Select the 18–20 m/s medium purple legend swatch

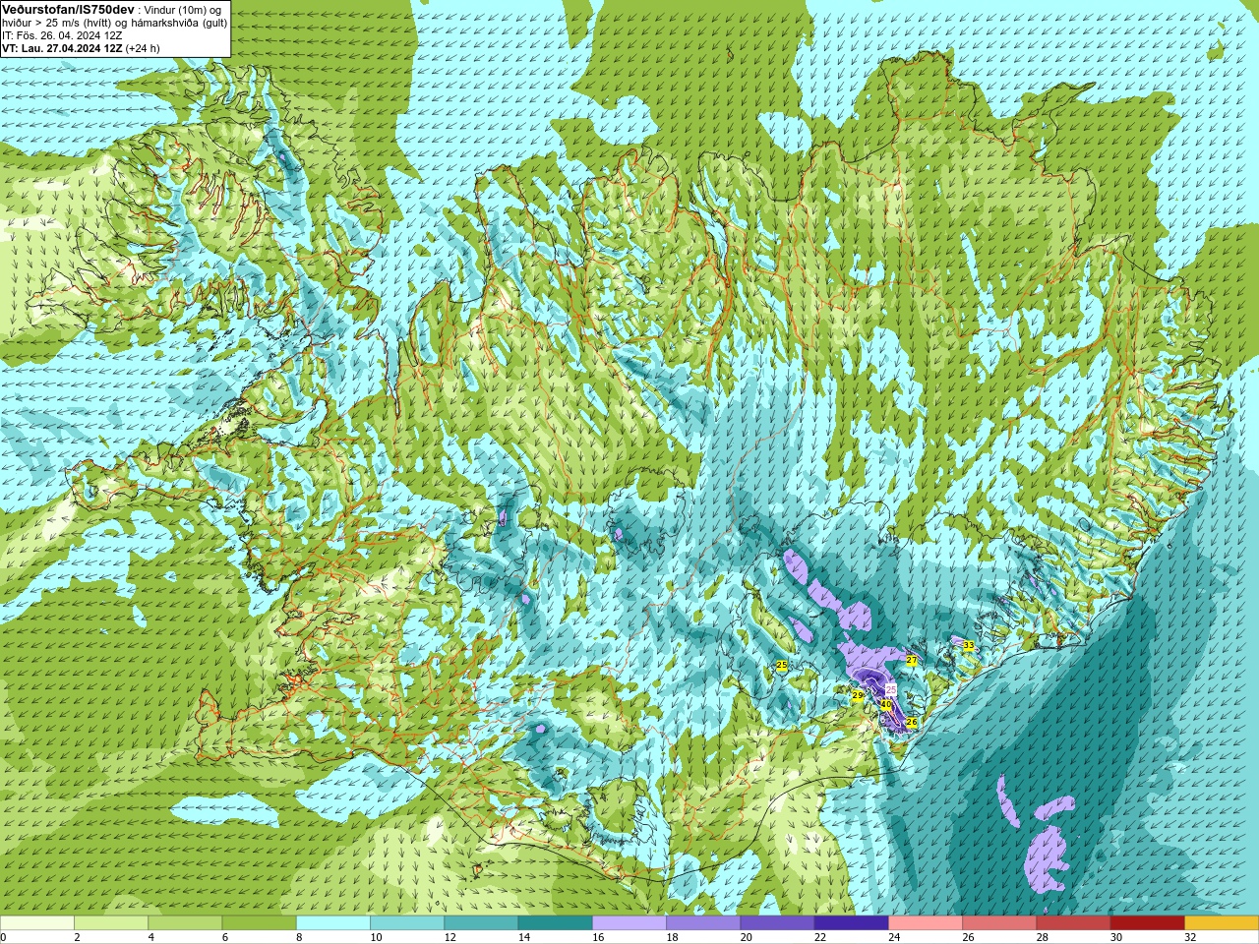pos(703,923)
